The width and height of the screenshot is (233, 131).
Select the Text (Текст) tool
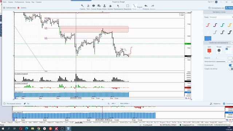click(88, 7)
